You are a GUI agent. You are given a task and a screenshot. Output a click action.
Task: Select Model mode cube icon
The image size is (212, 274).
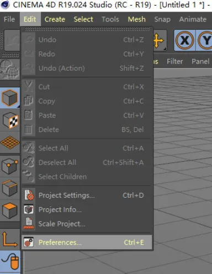click(x=10, y=98)
